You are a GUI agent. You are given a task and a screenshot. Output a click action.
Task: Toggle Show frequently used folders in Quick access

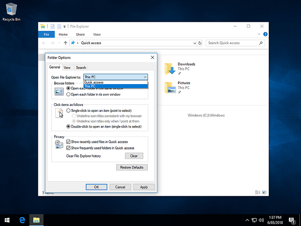100,148
